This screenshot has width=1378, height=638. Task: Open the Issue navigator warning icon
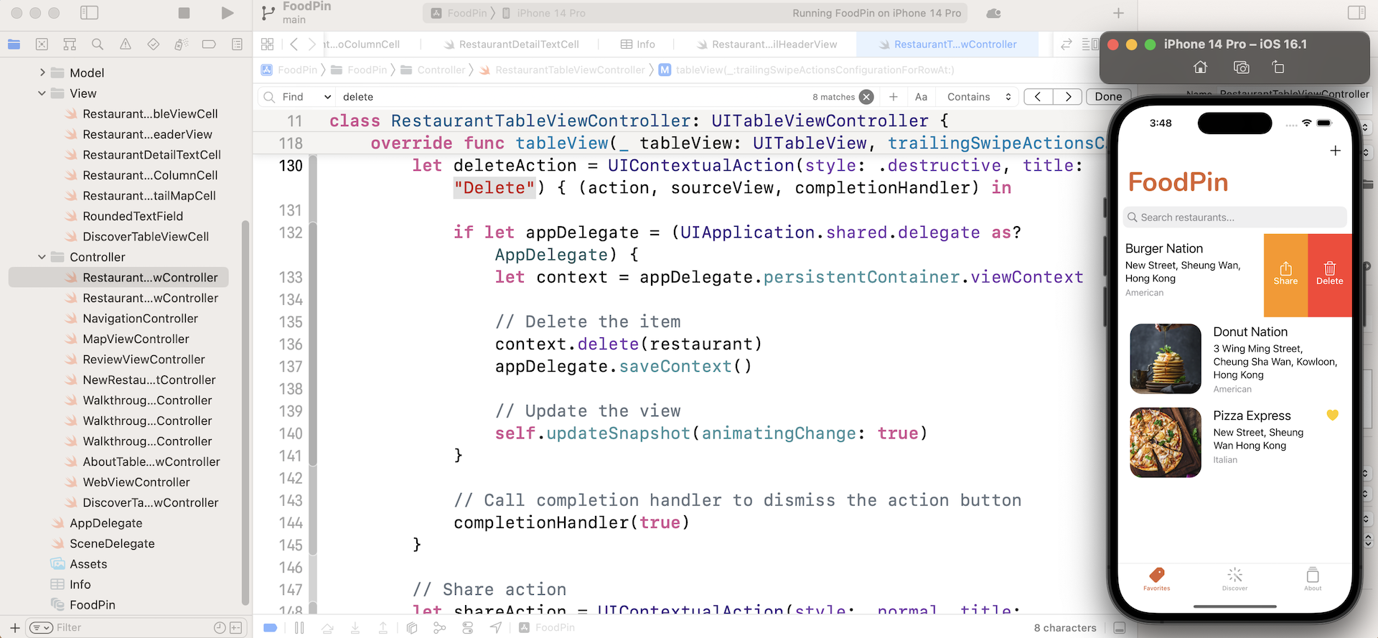pyautogui.click(x=126, y=44)
